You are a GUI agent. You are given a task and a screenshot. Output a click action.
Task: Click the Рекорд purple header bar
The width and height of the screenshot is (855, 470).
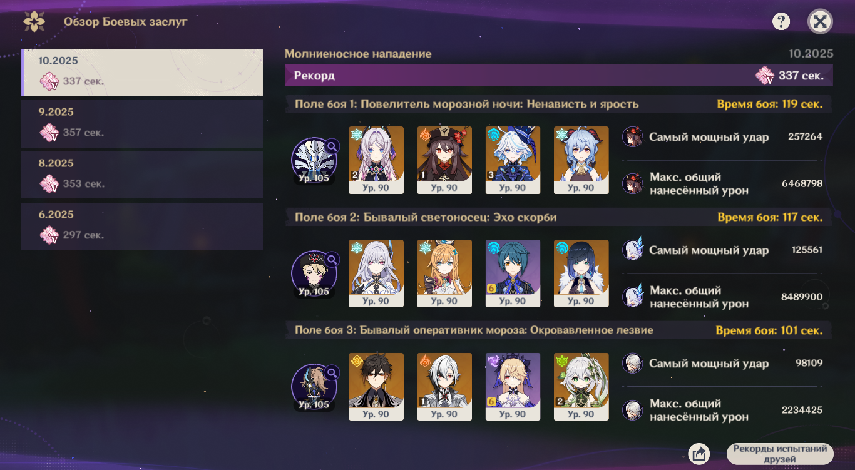point(558,76)
